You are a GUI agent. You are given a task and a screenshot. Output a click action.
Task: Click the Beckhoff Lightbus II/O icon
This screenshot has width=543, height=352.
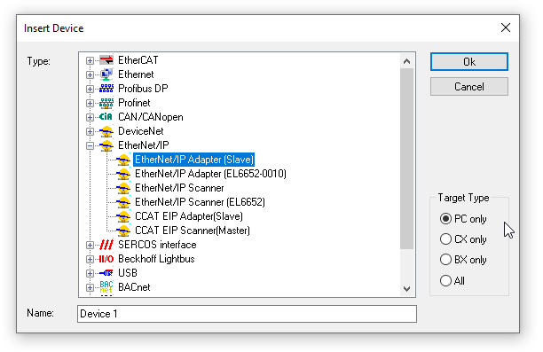click(106, 259)
